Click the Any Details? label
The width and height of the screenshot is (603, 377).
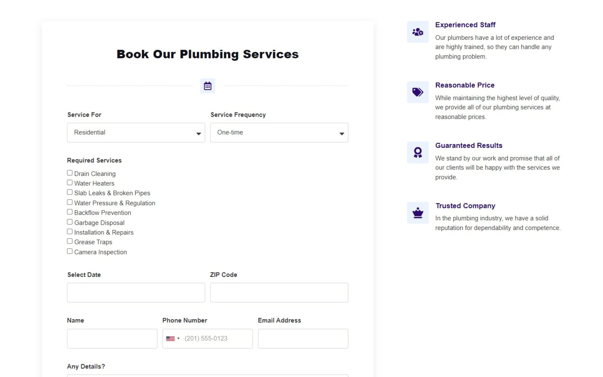(86, 366)
